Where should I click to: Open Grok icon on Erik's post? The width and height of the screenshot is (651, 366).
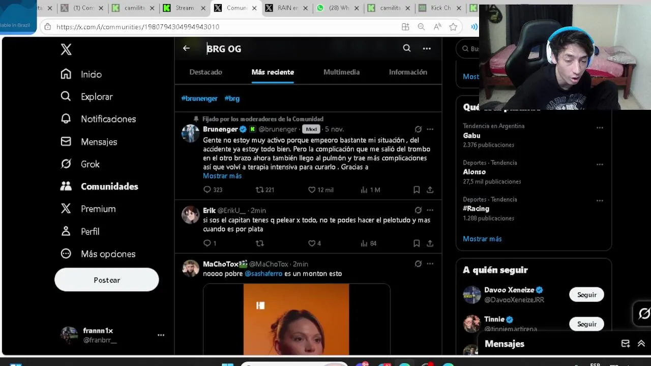click(x=418, y=210)
